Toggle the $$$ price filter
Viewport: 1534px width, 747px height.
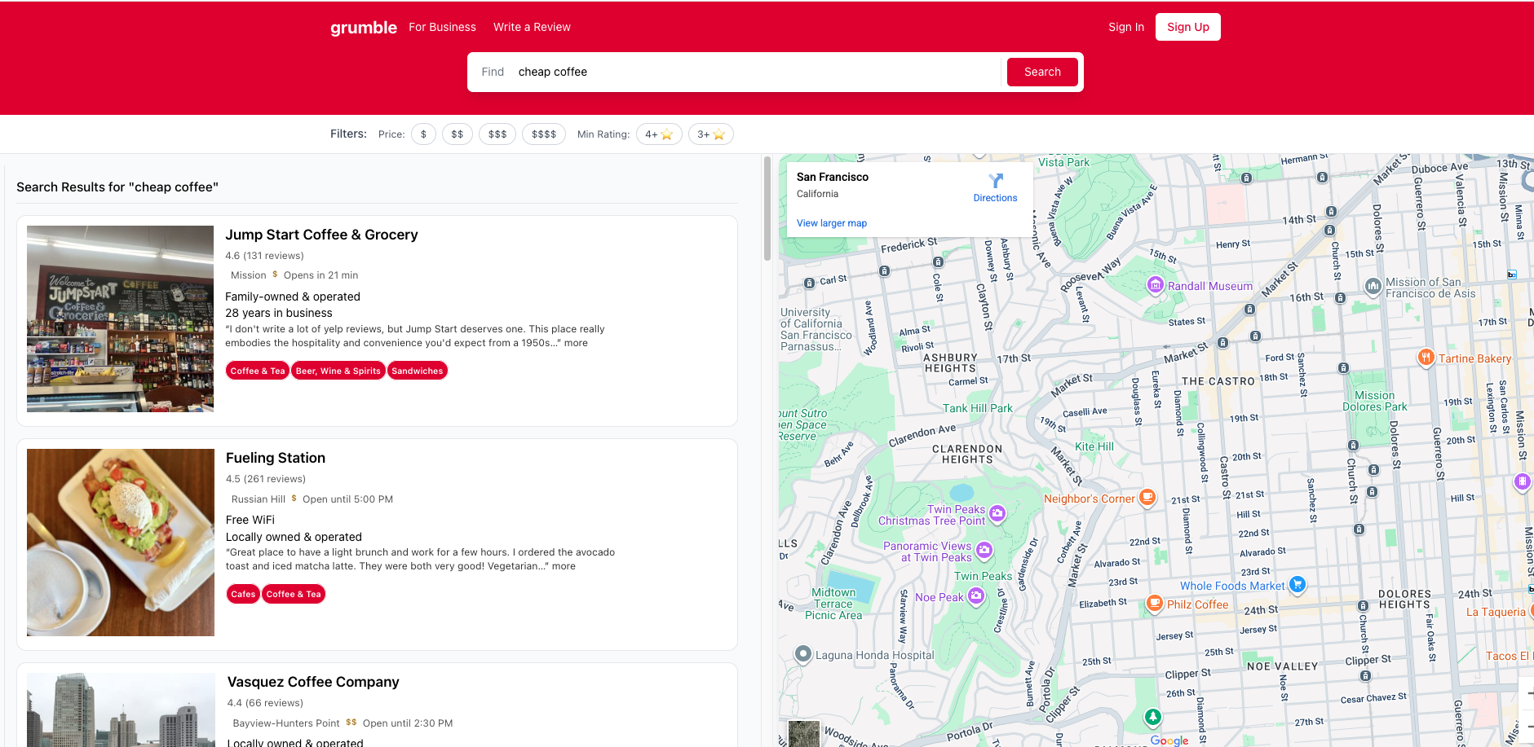[497, 134]
